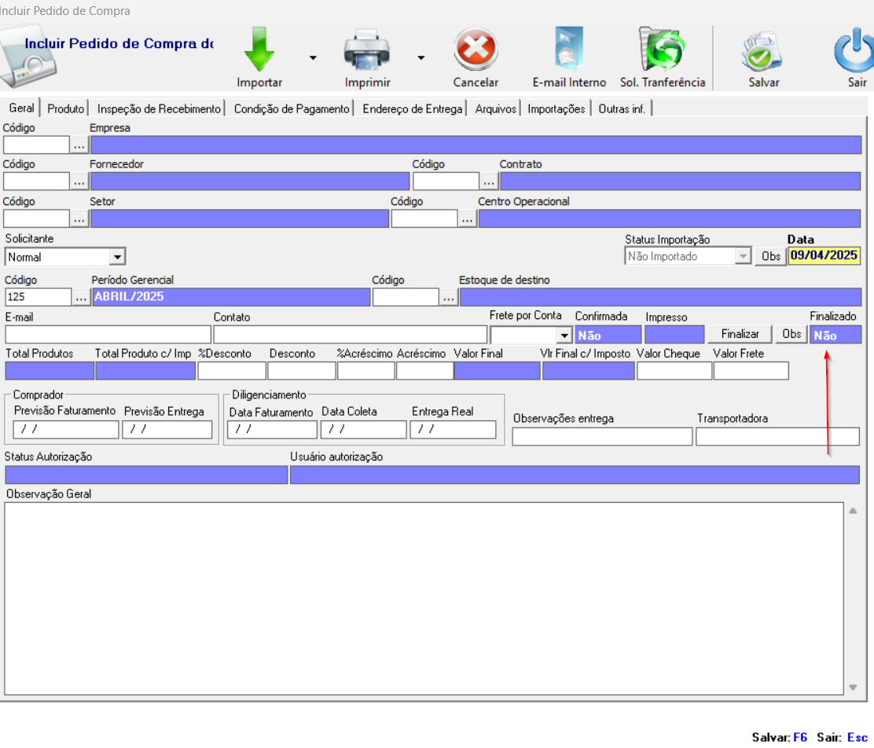Click the Fornecedor lookup ellipsis button
Image resolution: width=874 pixels, height=748 pixels.
coord(79,181)
